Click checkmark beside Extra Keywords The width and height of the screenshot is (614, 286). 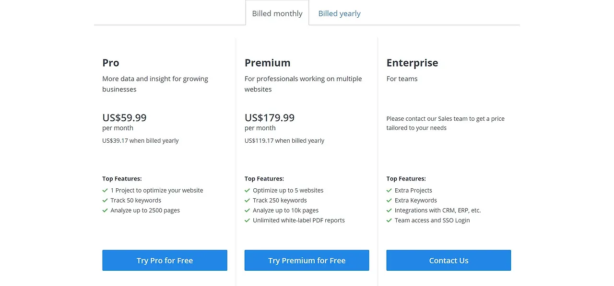coord(390,200)
